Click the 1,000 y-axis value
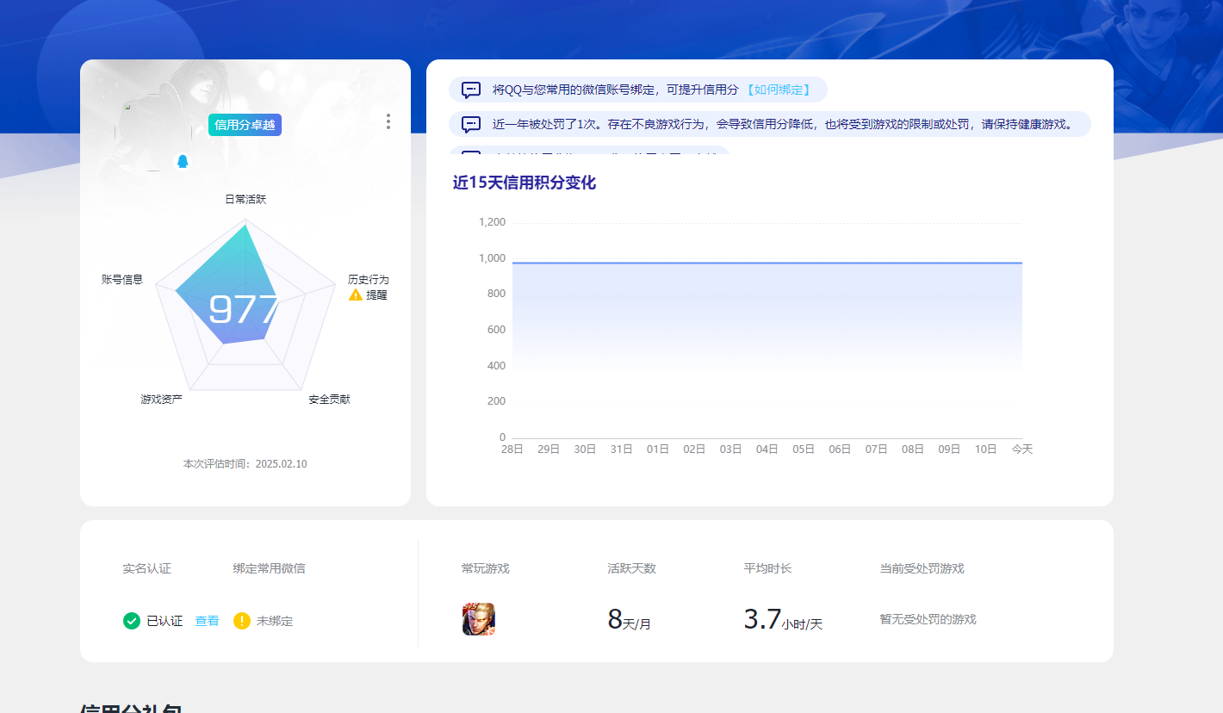This screenshot has width=1223, height=713. (x=493, y=258)
